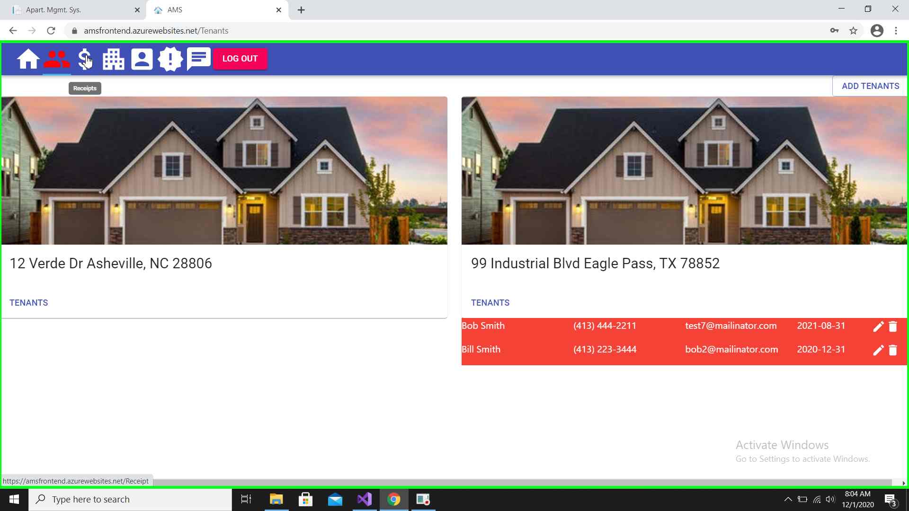909x511 pixels.
Task: Open Task View on taskbar
Action: 246,500
